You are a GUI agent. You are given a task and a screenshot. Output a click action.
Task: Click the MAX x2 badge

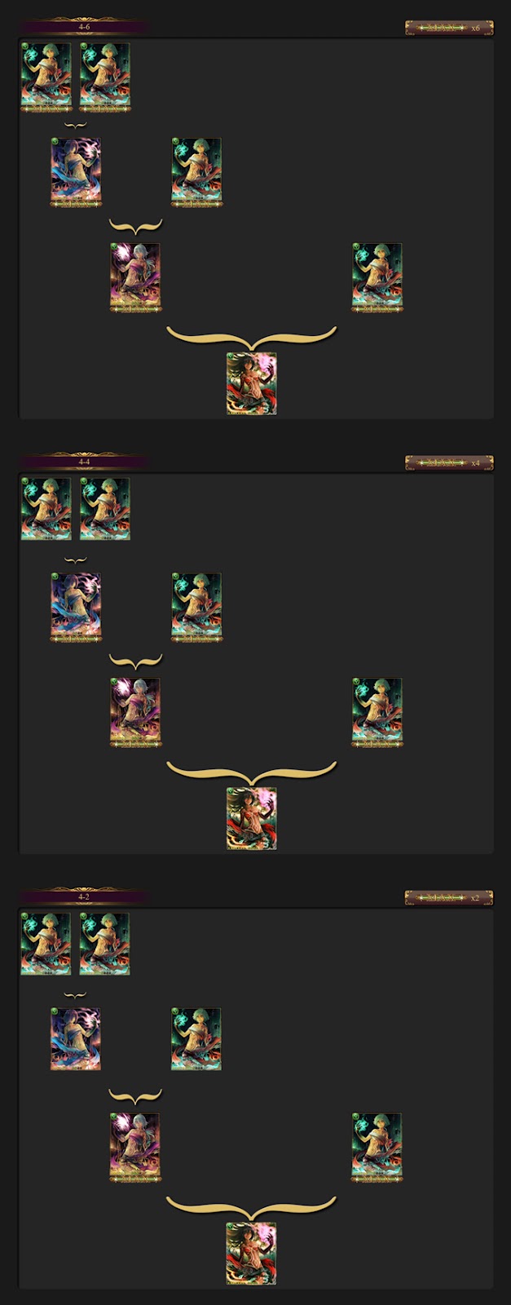(449, 897)
